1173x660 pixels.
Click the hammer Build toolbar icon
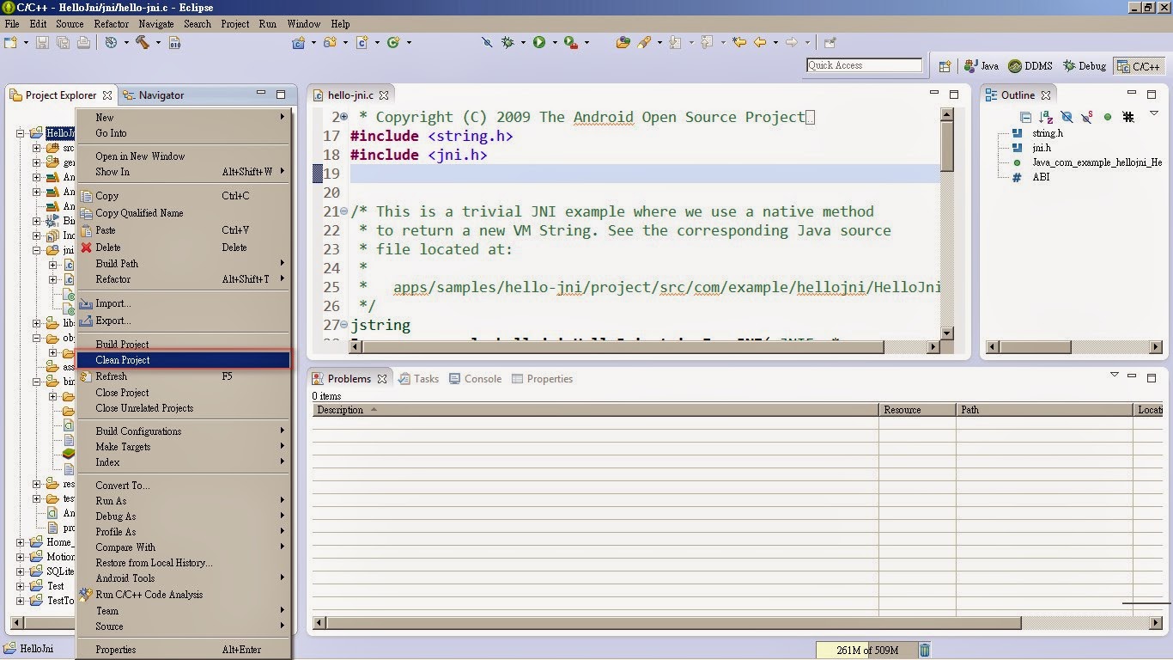click(x=143, y=42)
